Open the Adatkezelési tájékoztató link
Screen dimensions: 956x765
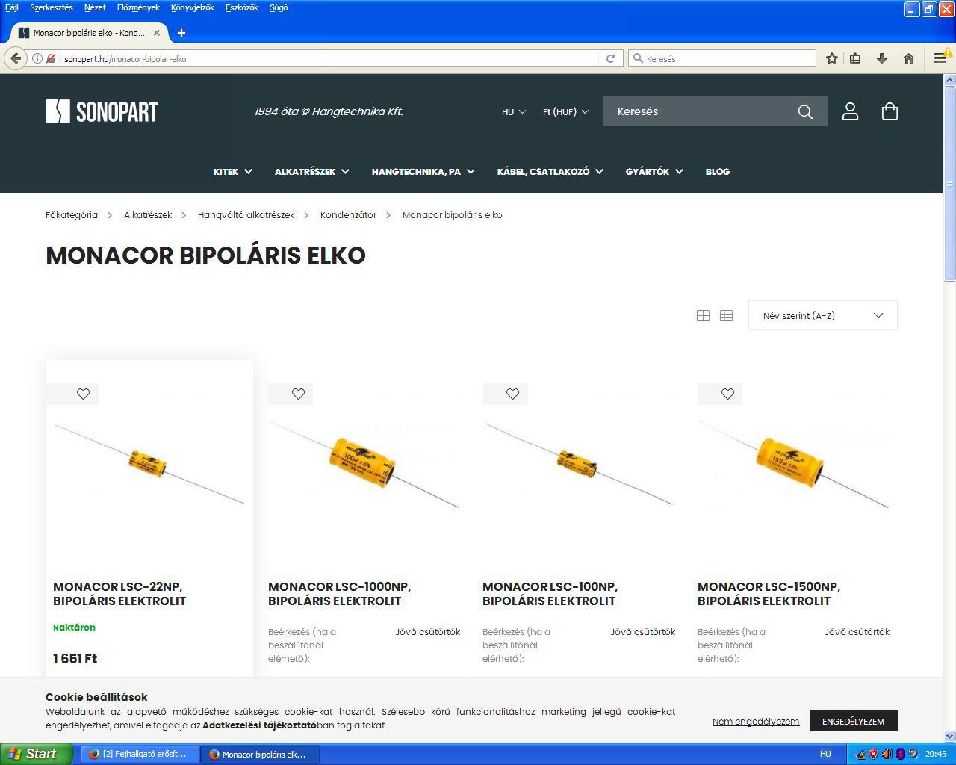point(259,725)
